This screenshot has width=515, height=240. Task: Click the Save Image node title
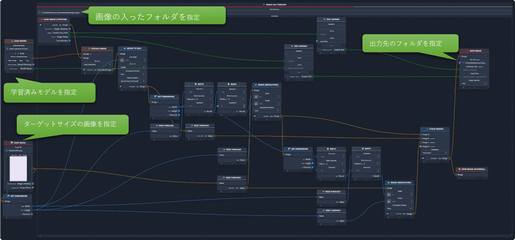coord(476,51)
